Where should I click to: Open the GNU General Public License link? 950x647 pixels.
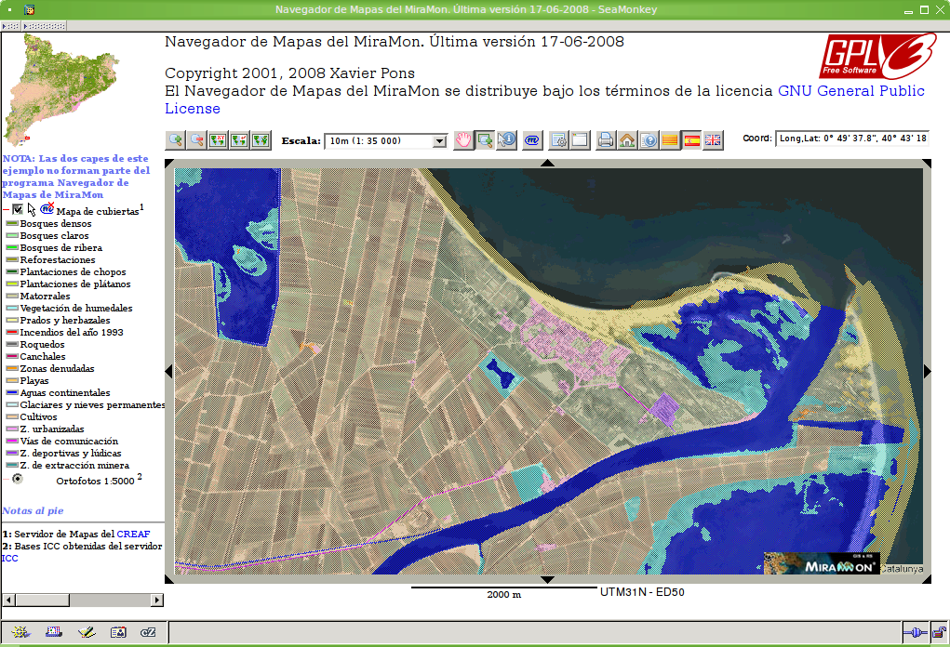[850, 91]
